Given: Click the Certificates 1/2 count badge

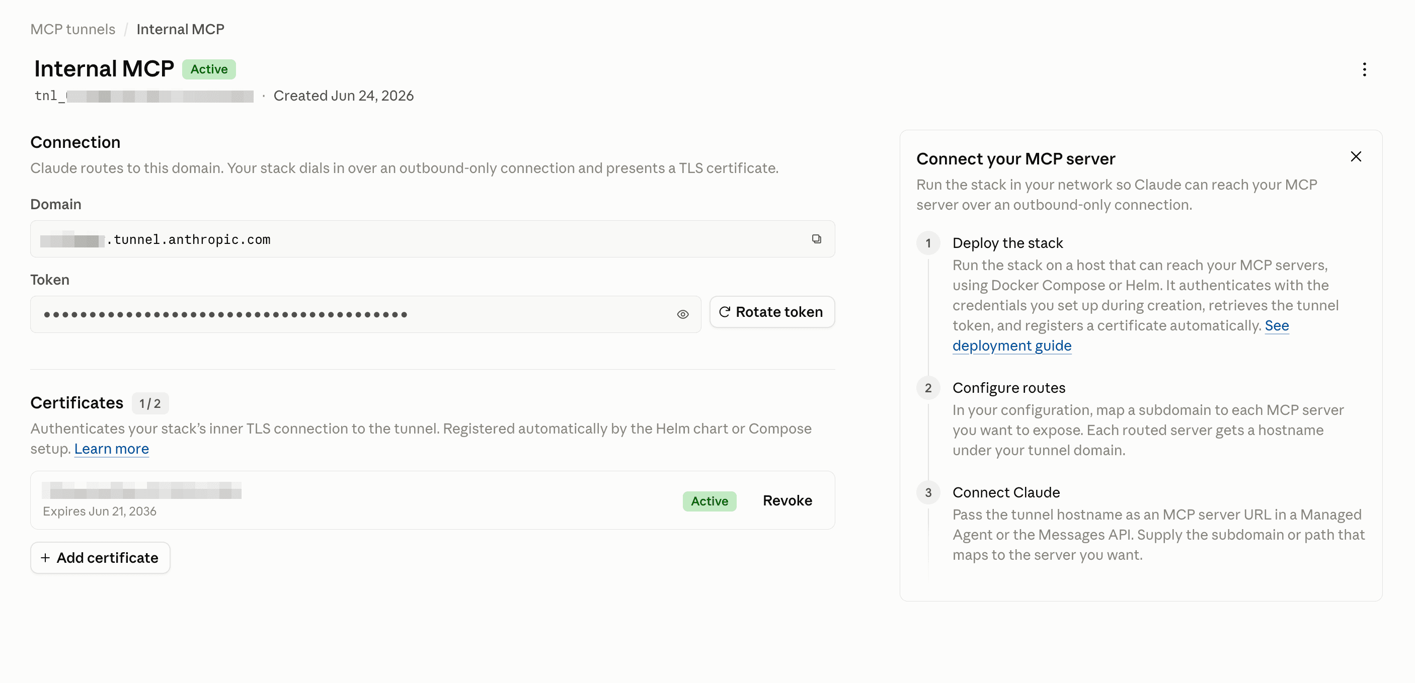Looking at the screenshot, I should point(150,403).
